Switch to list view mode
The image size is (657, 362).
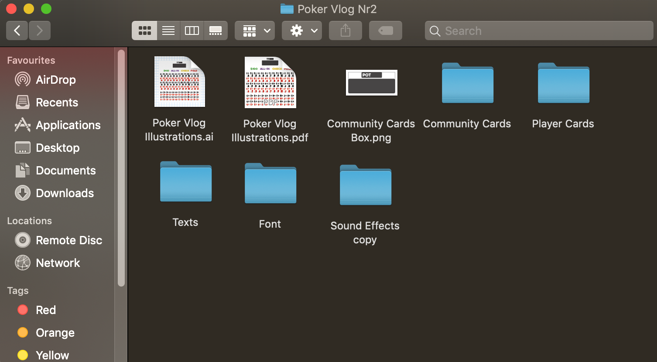tap(168, 31)
